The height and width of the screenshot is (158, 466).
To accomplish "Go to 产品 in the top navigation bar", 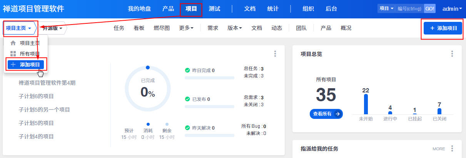I will tap(168, 9).
